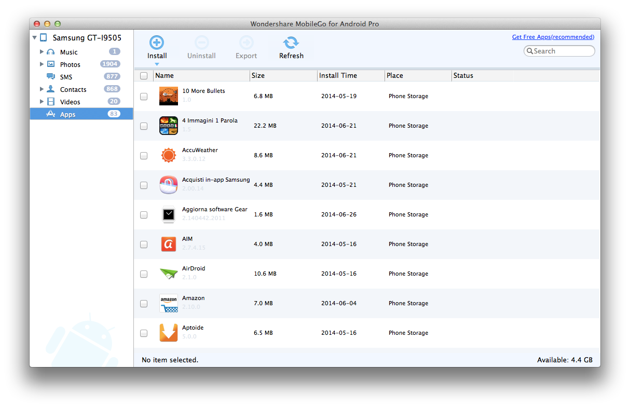Click the AirDroid paper plane icon
The image size is (630, 408).
click(x=169, y=274)
